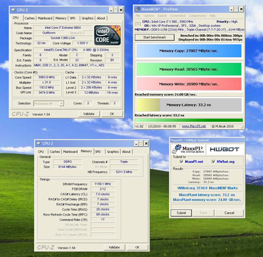Click the Intel Core i7 logo

pos(108,35)
